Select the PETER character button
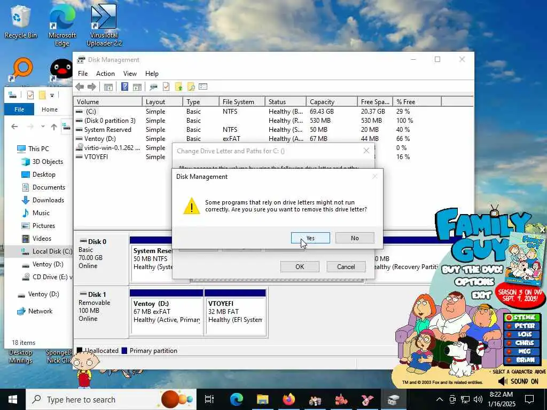Screen dimensions: 547x410 pyautogui.click(x=522, y=326)
